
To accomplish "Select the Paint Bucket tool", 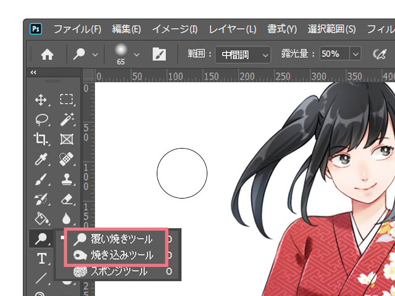I will click(41, 218).
